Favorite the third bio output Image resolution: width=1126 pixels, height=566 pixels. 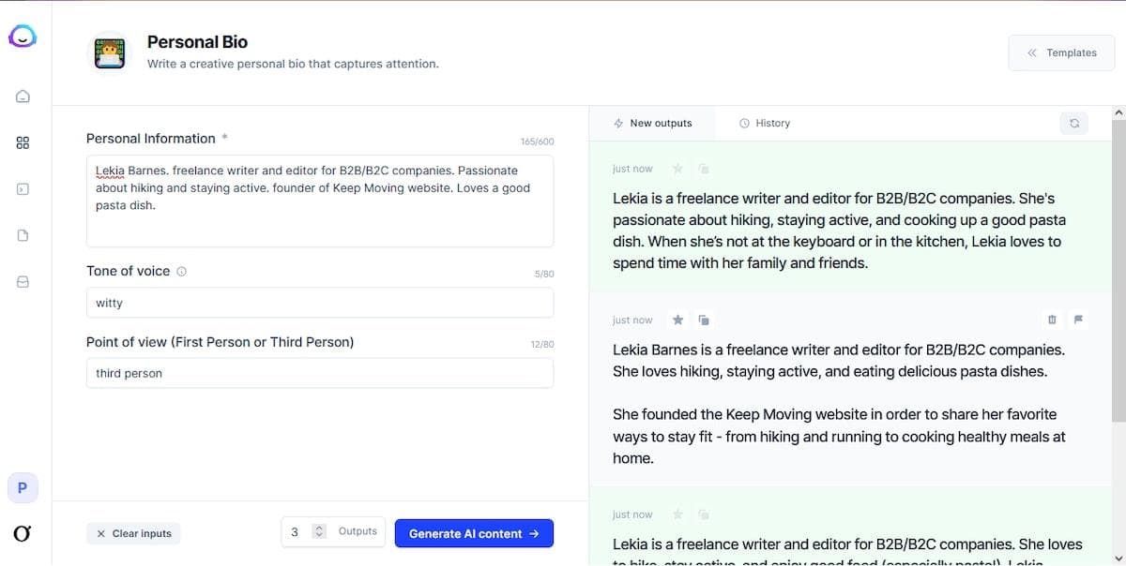677,514
